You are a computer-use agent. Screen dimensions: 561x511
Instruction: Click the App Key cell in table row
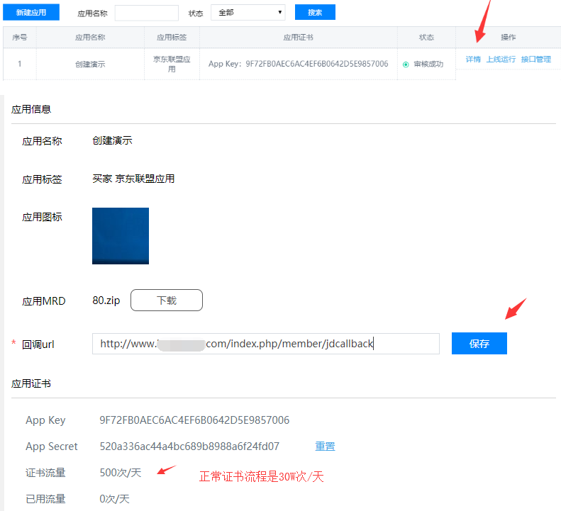click(298, 64)
